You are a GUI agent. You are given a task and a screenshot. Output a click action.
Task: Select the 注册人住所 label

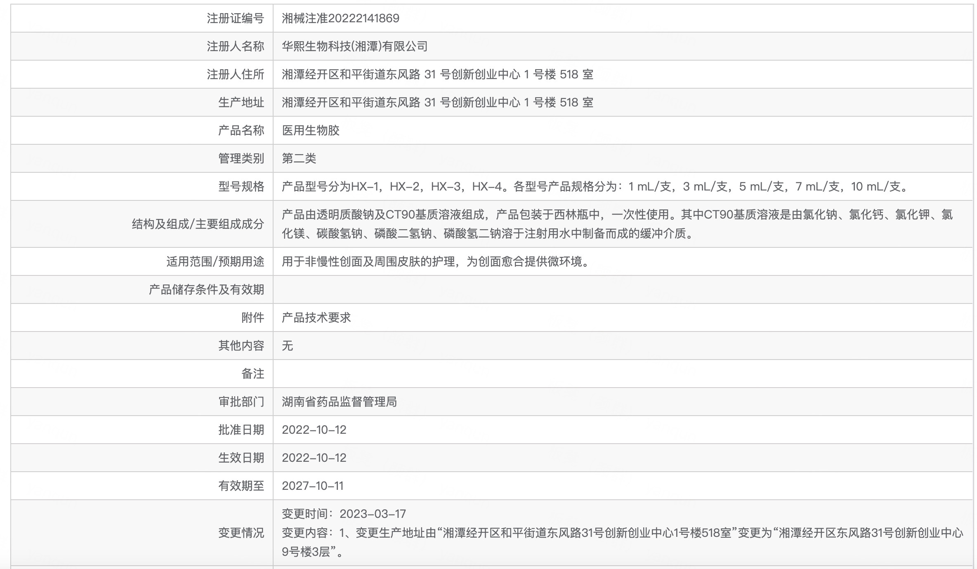tap(235, 74)
